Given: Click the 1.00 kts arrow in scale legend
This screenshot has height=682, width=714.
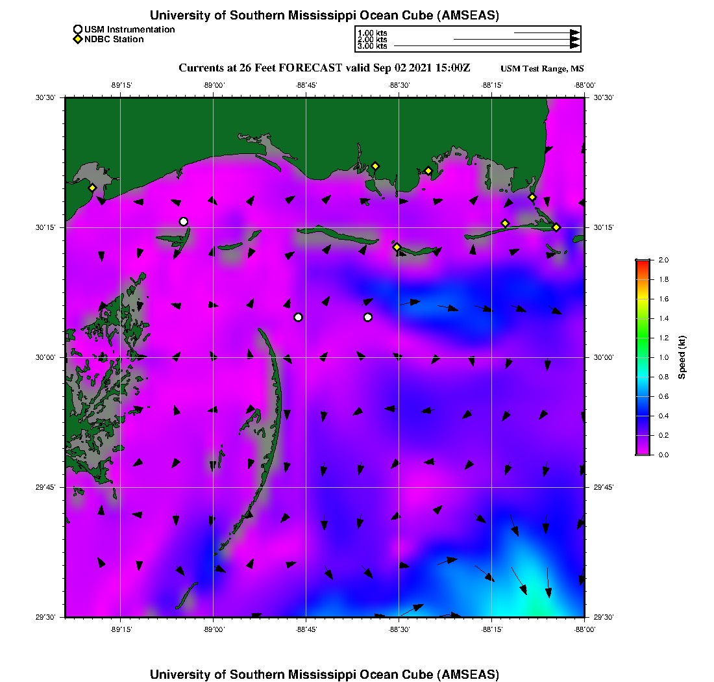Looking at the screenshot, I should (547, 32).
